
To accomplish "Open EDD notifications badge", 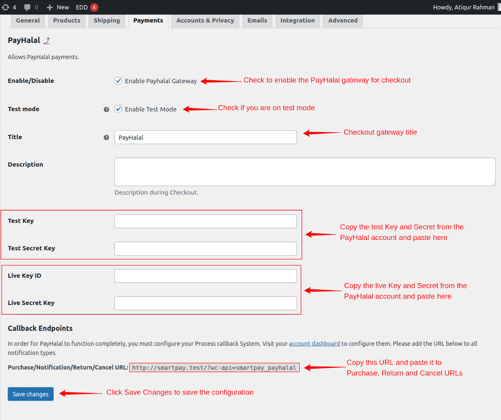I will [x=94, y=7].
